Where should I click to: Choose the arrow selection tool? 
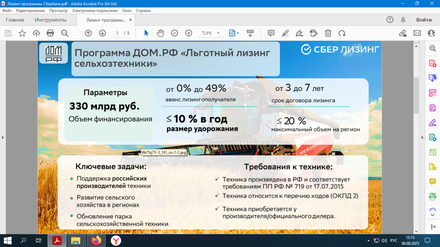pyautogui.click(x=146, y=33)
